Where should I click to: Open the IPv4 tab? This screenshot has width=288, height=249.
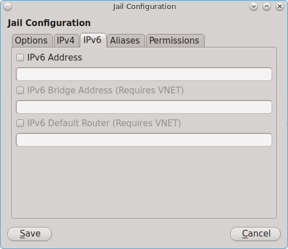66,41
